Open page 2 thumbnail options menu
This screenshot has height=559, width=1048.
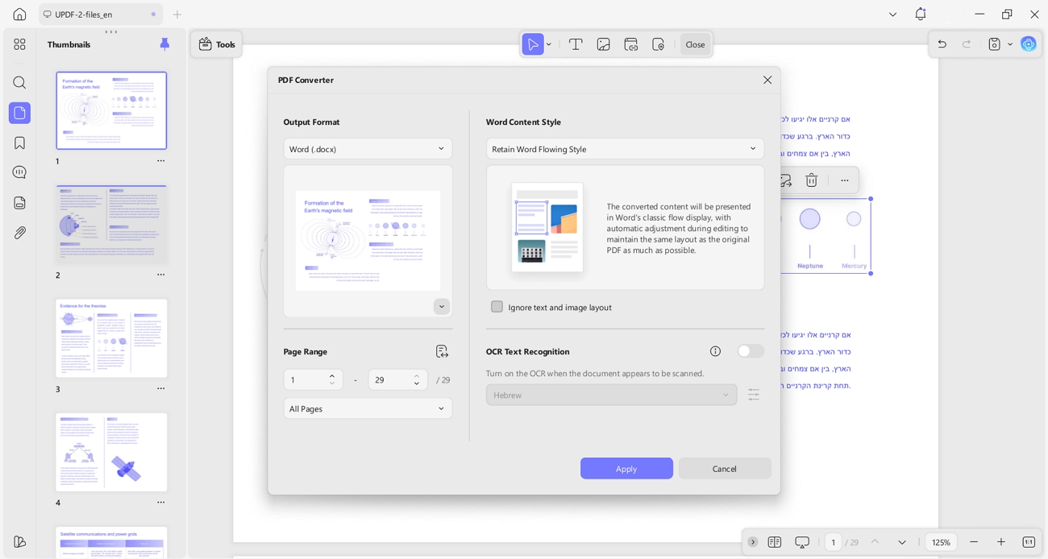click(160, 275)
